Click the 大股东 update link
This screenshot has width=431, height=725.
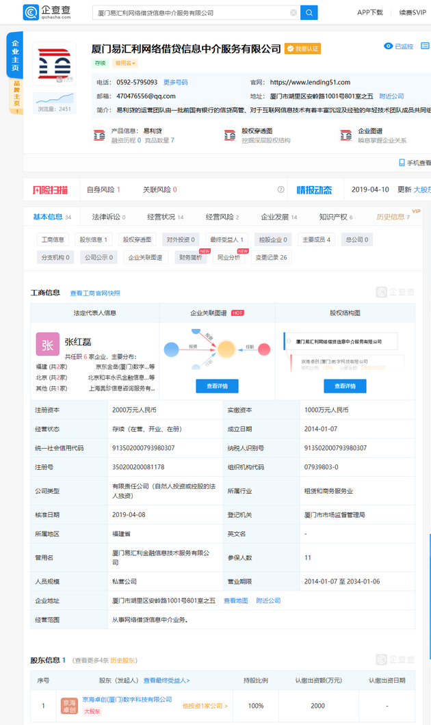tap(421, 189)
